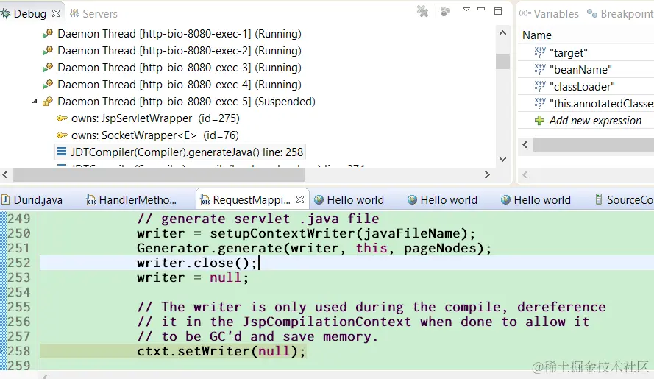
Task: Click expression icon next to "beanName"
Action: coord(540,69)
